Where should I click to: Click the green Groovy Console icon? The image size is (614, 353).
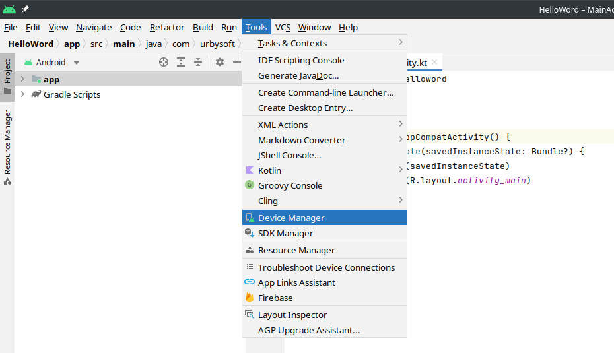(x=250, y=185)
